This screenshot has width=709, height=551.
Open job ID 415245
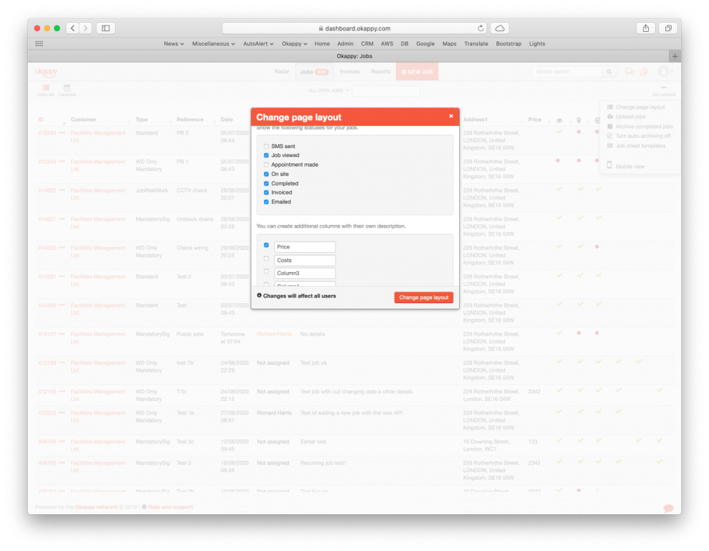[47, 133]
